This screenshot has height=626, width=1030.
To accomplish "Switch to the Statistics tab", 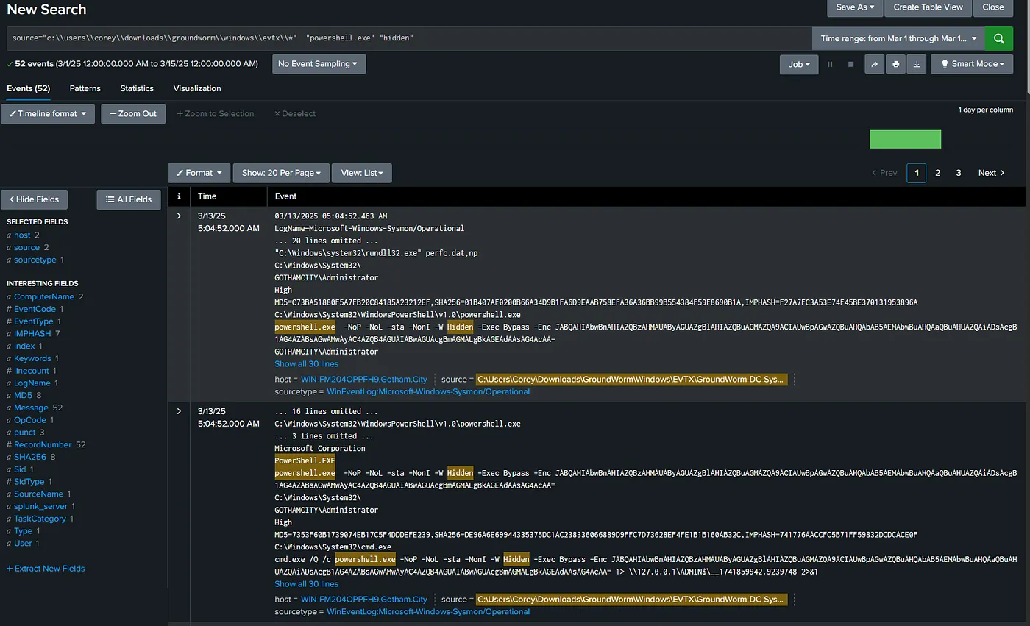I will pyautogui.click(x=137, y=88).
